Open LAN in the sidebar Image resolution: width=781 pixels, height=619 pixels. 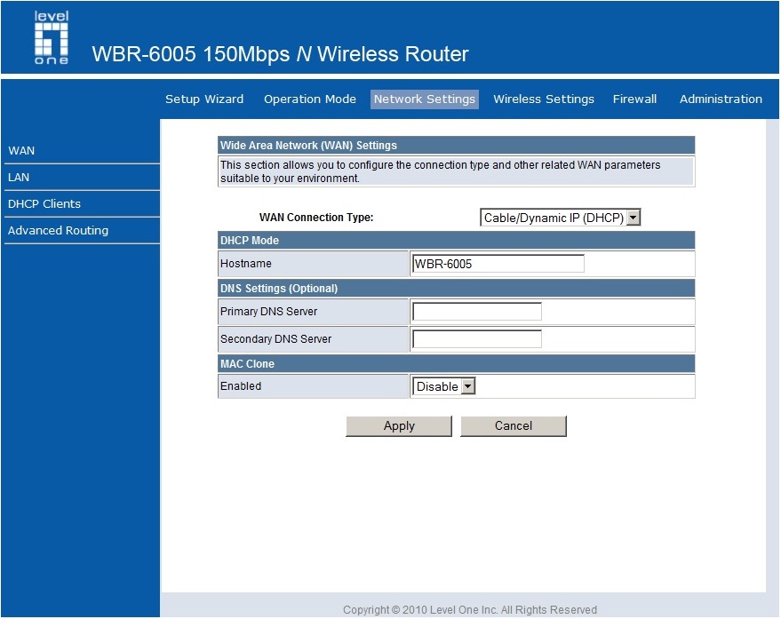(19, 178)
